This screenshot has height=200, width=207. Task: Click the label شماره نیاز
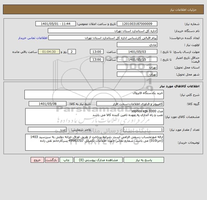[x=192, y=24]
